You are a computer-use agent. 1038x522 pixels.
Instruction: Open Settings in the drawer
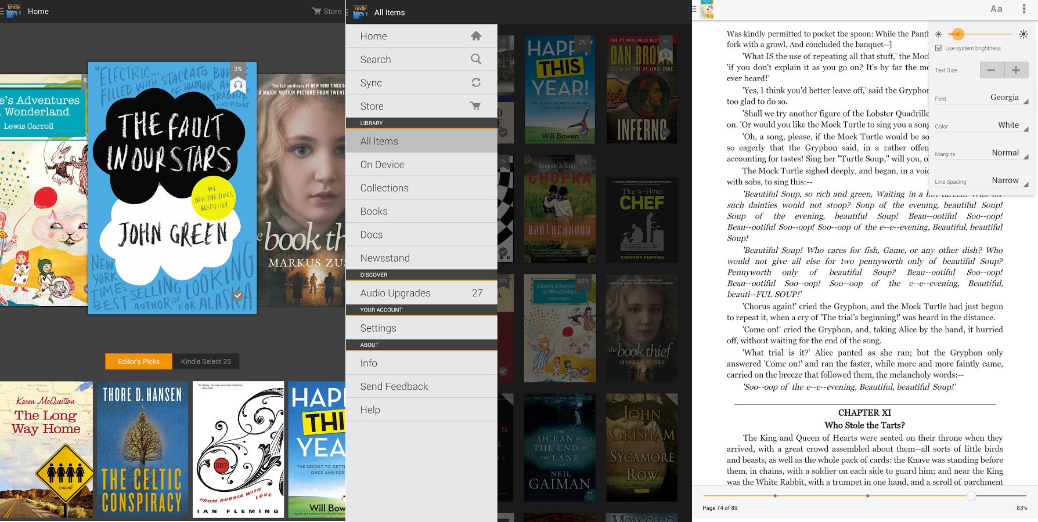pos(421,328)
